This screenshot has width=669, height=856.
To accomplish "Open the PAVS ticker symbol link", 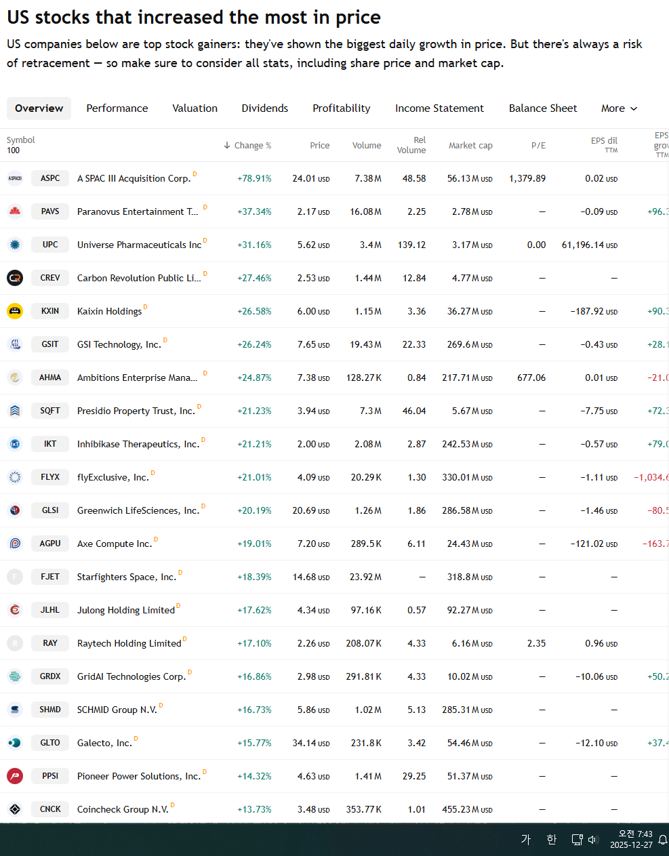I will click(50, 211).
